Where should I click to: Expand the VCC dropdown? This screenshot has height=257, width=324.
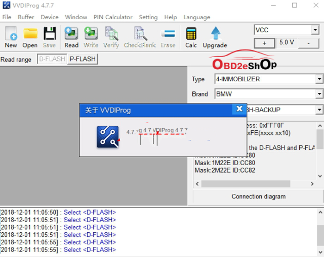pos(315,30)
